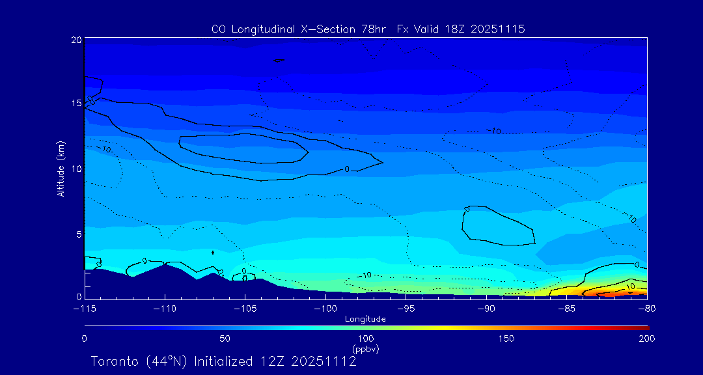Click the 5 km altitude tick label
This screenshot has width=703, height=375.
point(78,234)
